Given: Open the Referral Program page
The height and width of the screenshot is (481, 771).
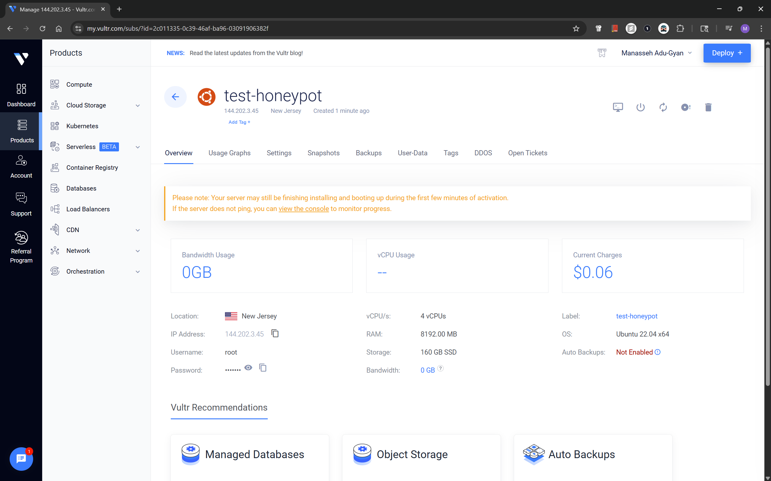Looking at the screenshot, I should click(21, 247).
